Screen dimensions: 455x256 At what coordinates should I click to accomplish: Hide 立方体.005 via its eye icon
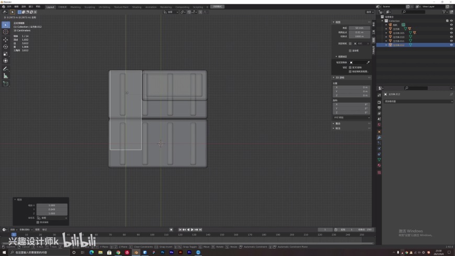pyautogui.click(x=451, y=33)
